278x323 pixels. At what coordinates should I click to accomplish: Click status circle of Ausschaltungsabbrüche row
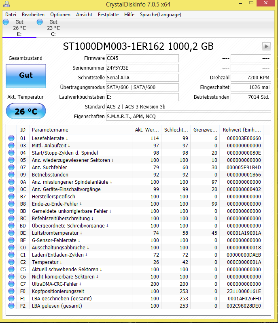point(11,247)
